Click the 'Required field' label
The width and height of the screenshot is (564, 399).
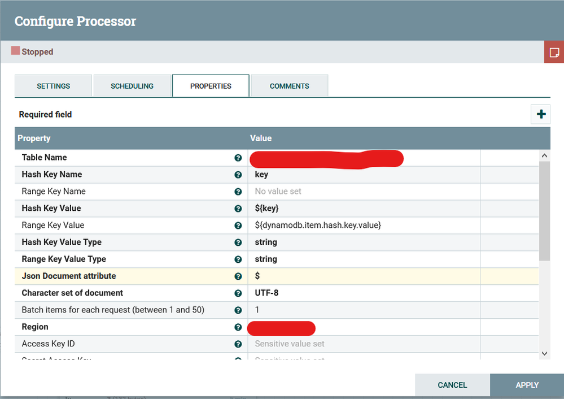point(45,115)
